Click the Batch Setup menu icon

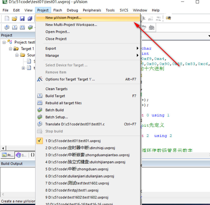40,117
